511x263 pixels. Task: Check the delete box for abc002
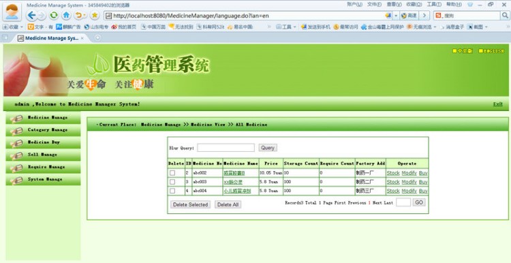[172, 173]
